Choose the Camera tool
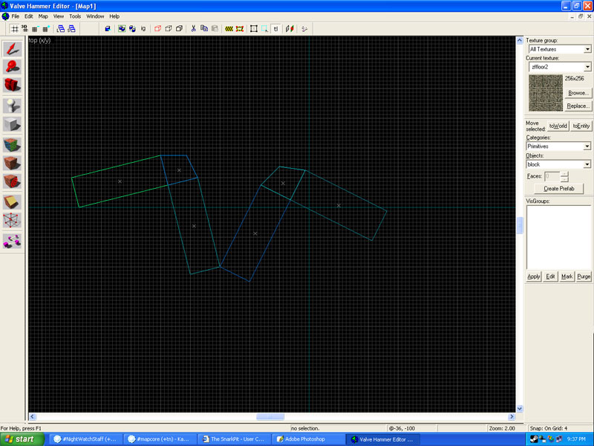The image size is (594, 446). click(12, 86)
